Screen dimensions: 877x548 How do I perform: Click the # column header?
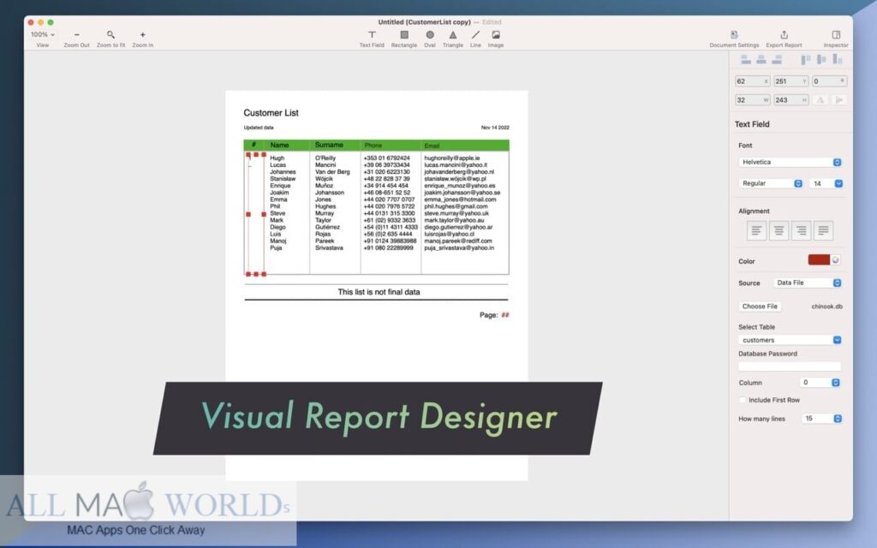254,145
